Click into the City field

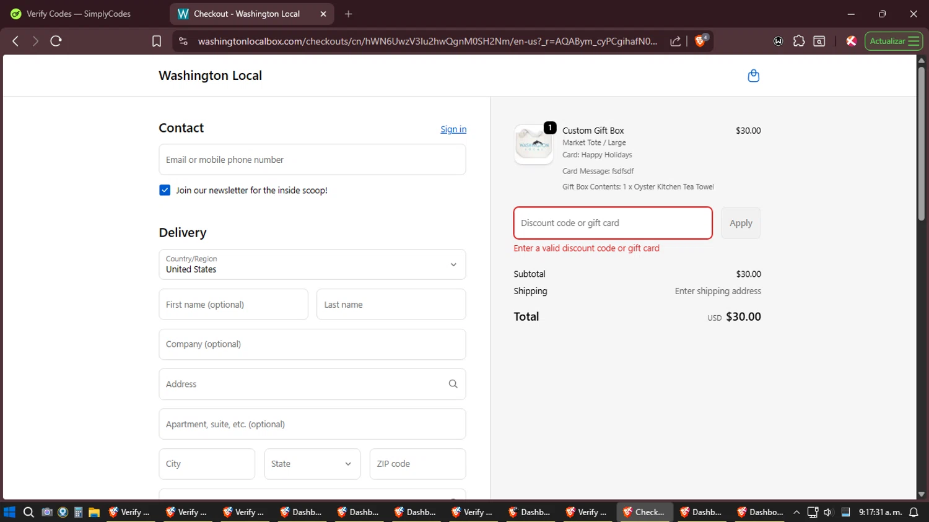click(x=207, y=464)
